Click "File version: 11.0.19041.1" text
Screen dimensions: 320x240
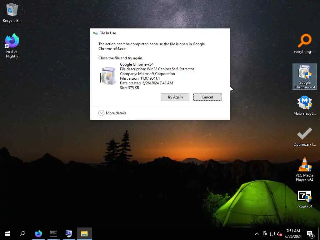coord(140,78)
